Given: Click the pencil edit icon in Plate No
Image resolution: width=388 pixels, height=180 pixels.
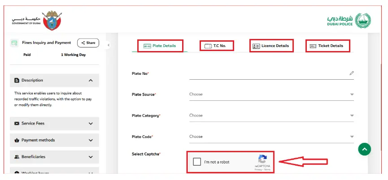Looking at the screenshot, I should 351,73.
